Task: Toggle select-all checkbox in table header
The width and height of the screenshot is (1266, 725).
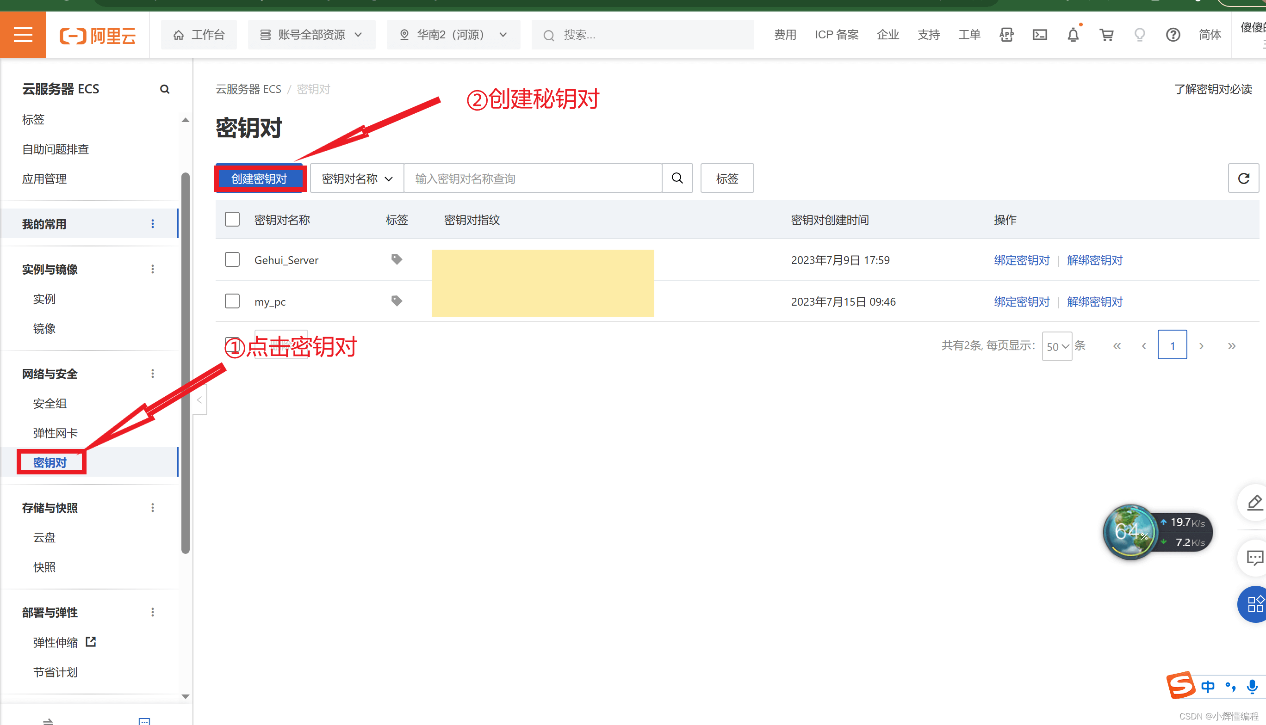Action: (232, 220)
